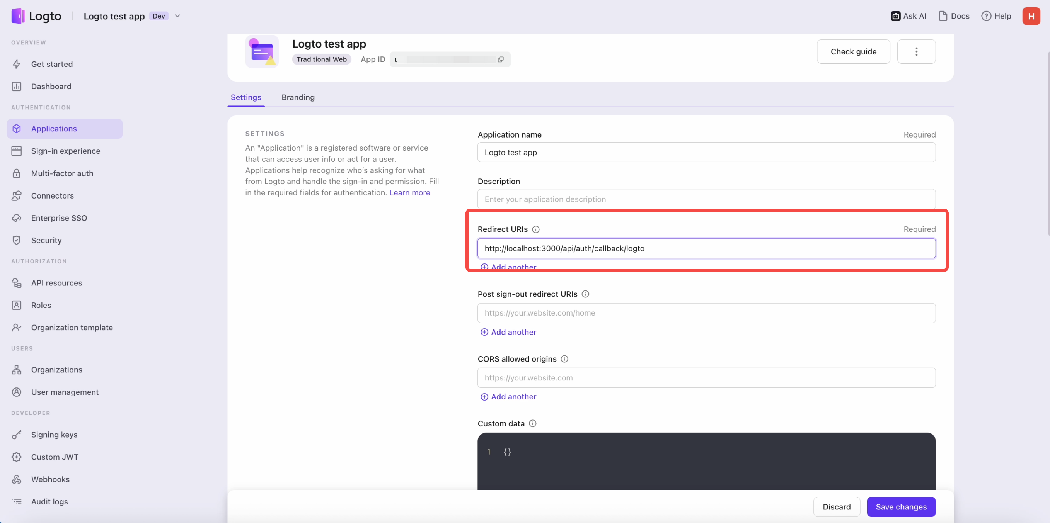Open the three-dot more options menu
The image size is (1050, 523).
click(x=916, y=51)
